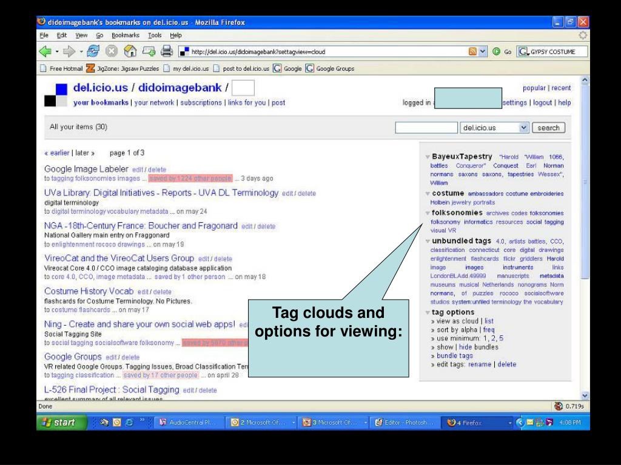
Task: Open the File menu
Action: coord(44,35)
